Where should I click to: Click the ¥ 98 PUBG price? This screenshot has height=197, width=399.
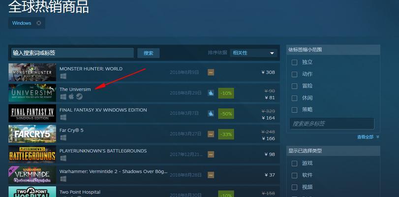pos(270,155)
